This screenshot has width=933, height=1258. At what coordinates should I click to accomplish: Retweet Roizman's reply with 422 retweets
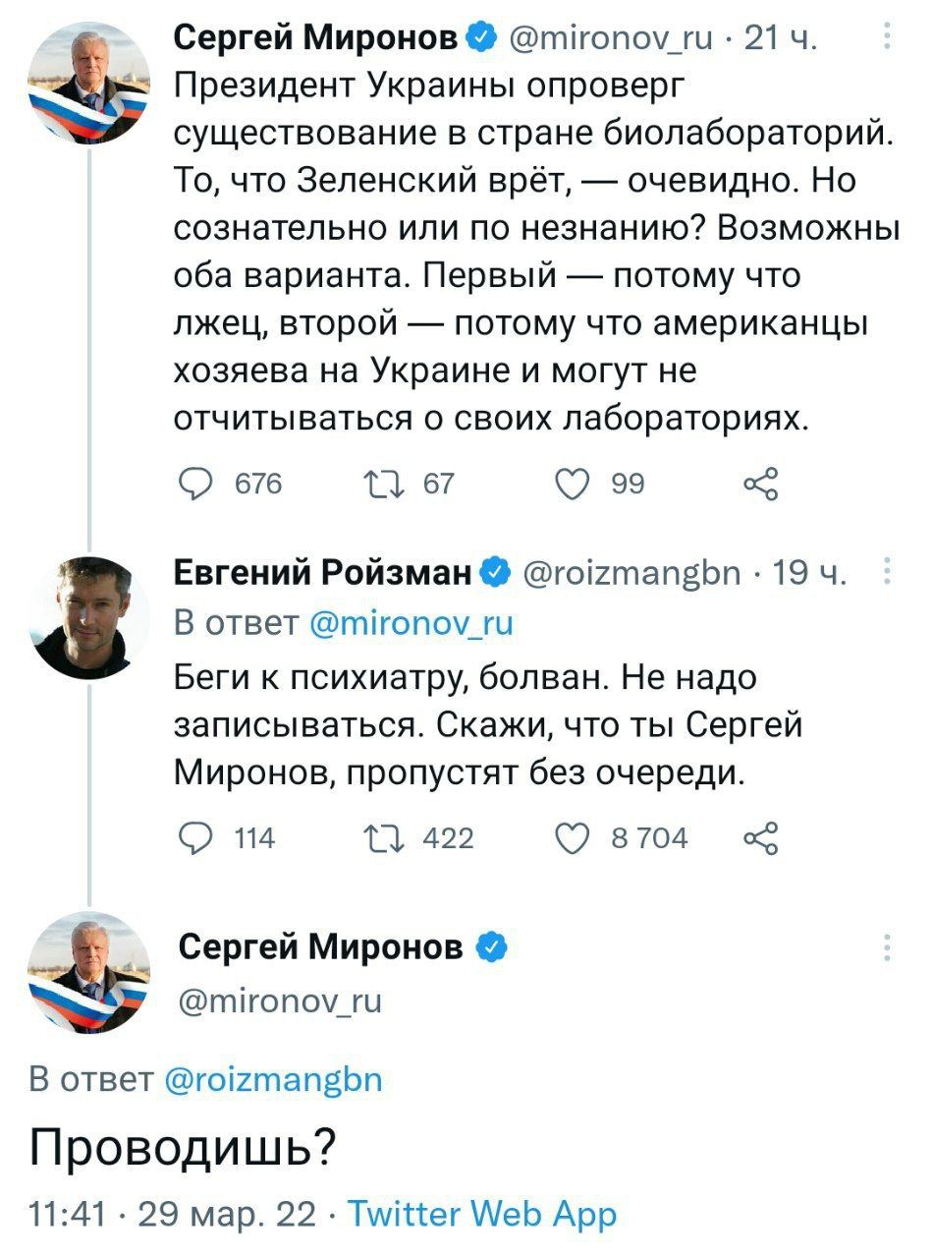376,837
